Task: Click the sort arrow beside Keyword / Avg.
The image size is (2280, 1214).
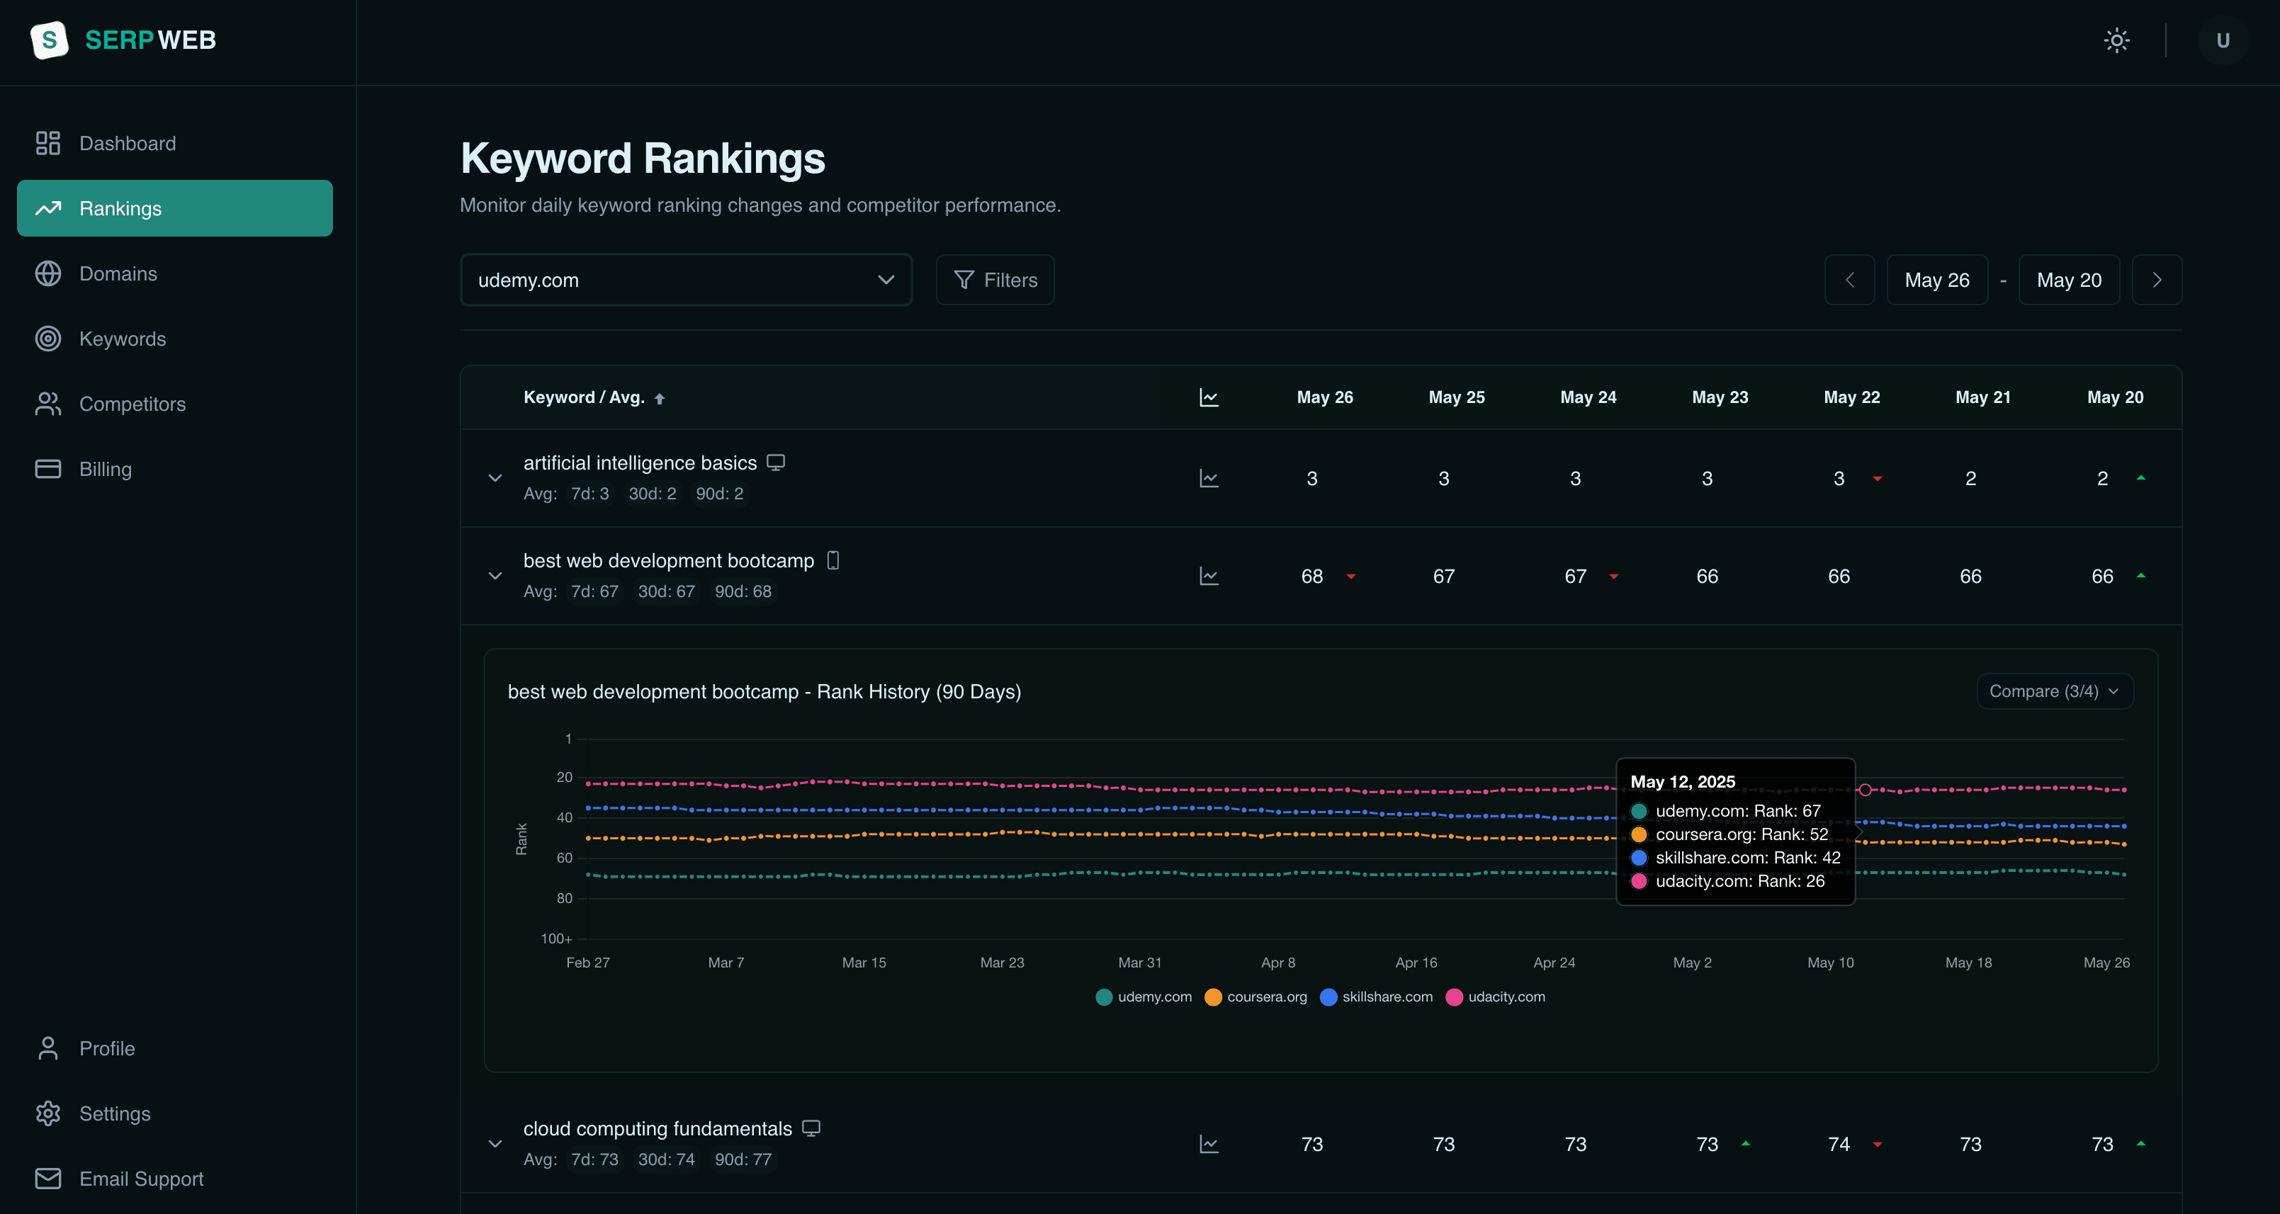Action: pos(658,399)
